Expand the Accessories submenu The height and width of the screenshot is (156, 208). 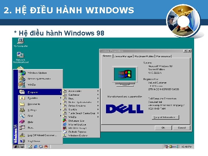pyautogui.click(x=81, y=91)
